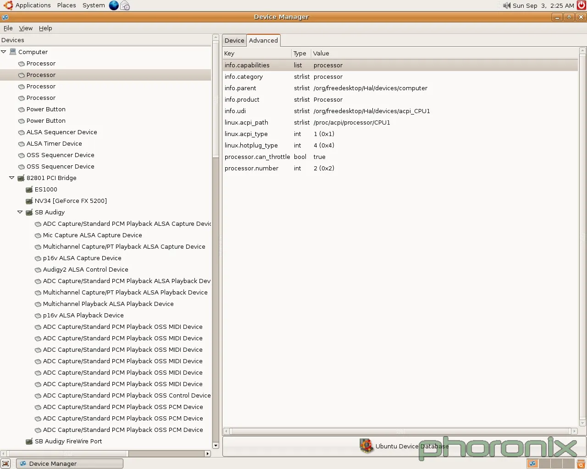Click the Computer icon in the device tree

[13, 52]
